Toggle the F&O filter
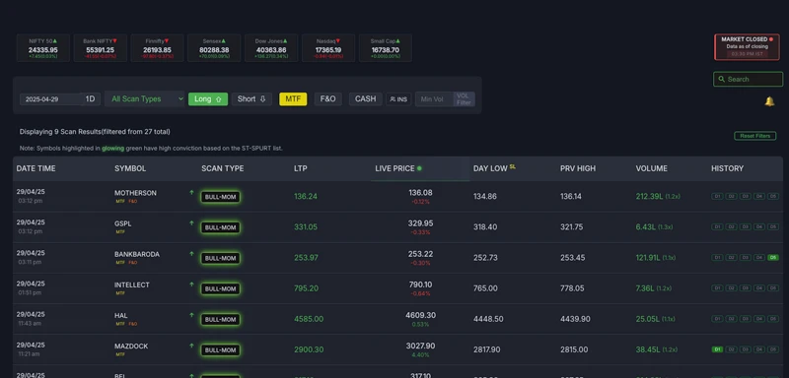Screen dimensions: 789x378 (327, 98)
